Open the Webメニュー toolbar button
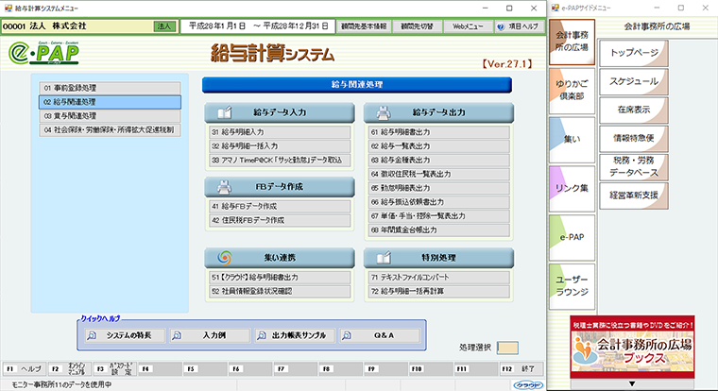 point(468,26)
